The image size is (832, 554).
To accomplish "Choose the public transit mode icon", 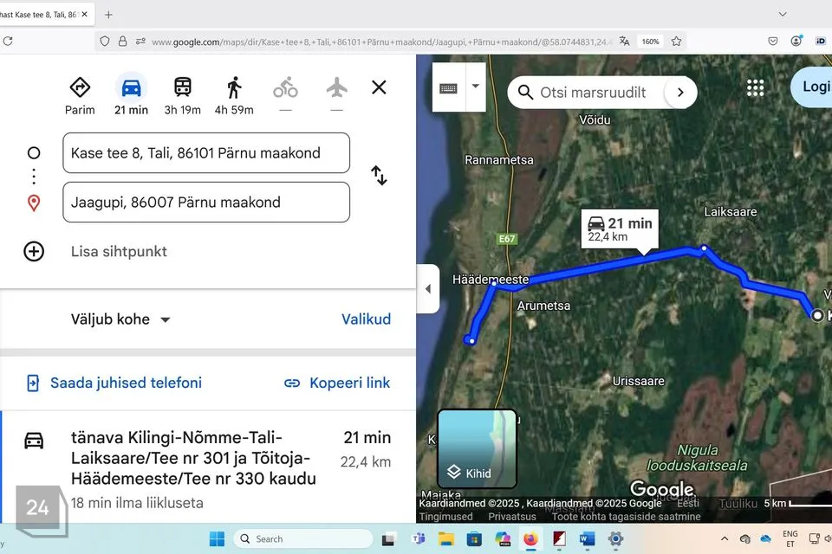I will (183, 87).
